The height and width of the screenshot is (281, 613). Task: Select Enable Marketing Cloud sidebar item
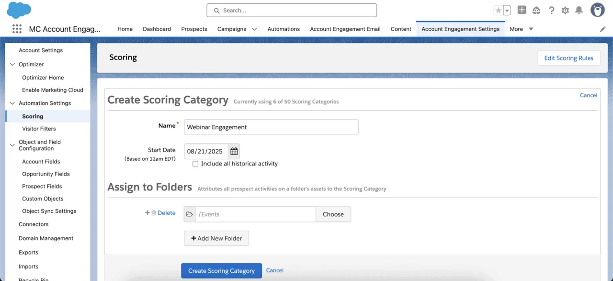(53, 90)
